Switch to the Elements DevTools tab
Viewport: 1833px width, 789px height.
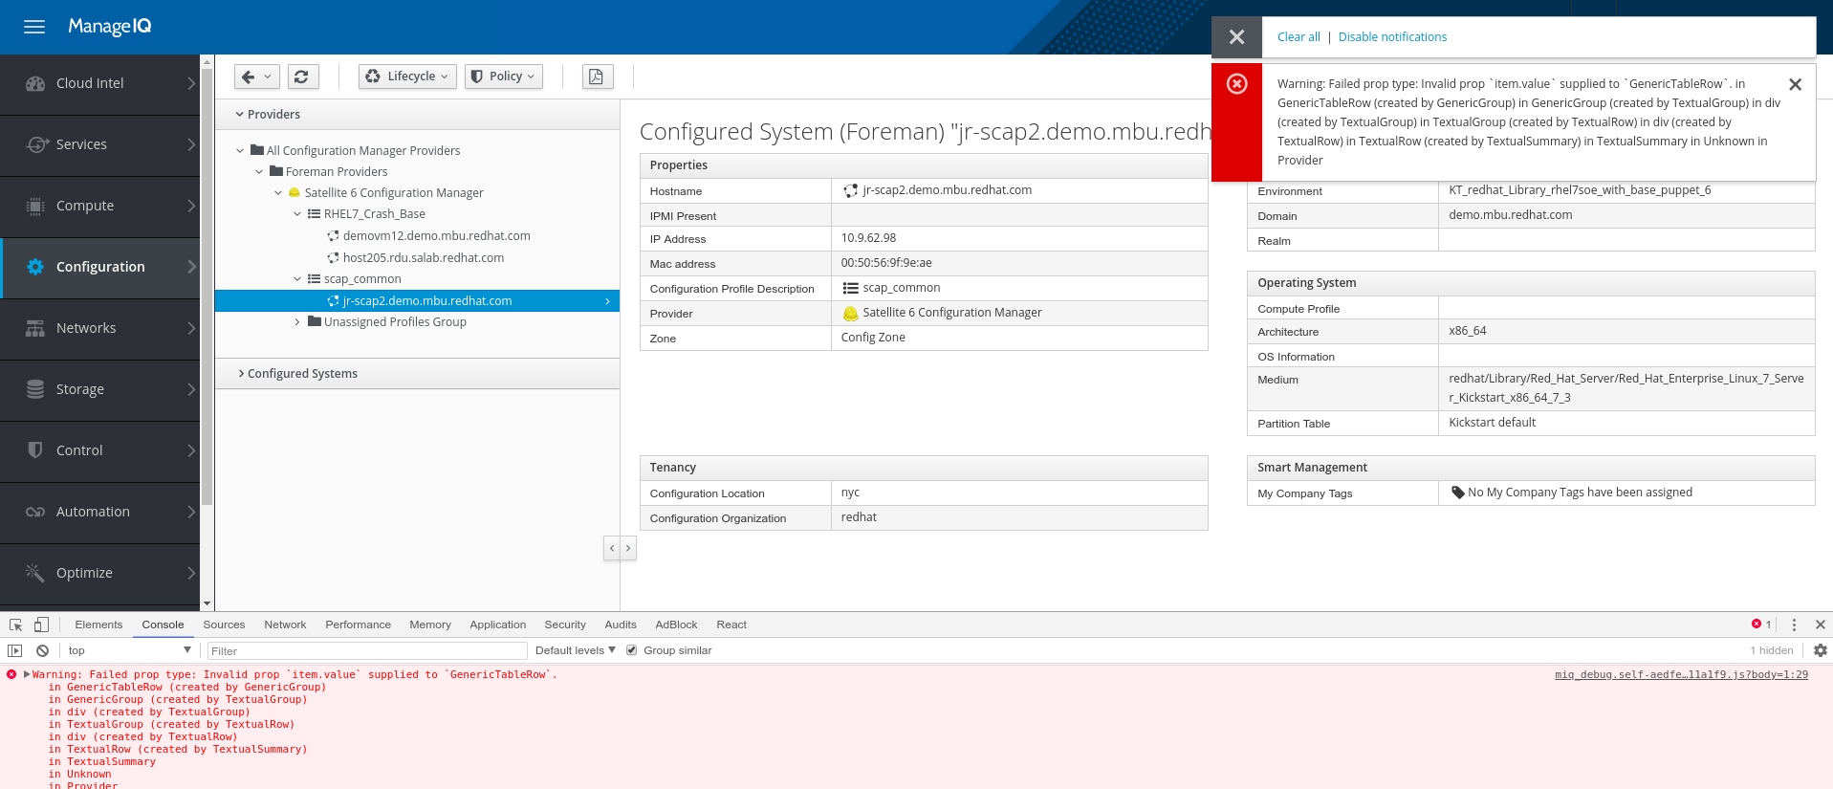(x=98, y=625)
